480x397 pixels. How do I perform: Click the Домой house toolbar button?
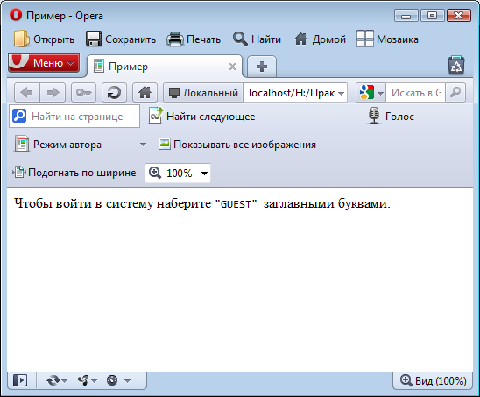coord(320,39)
